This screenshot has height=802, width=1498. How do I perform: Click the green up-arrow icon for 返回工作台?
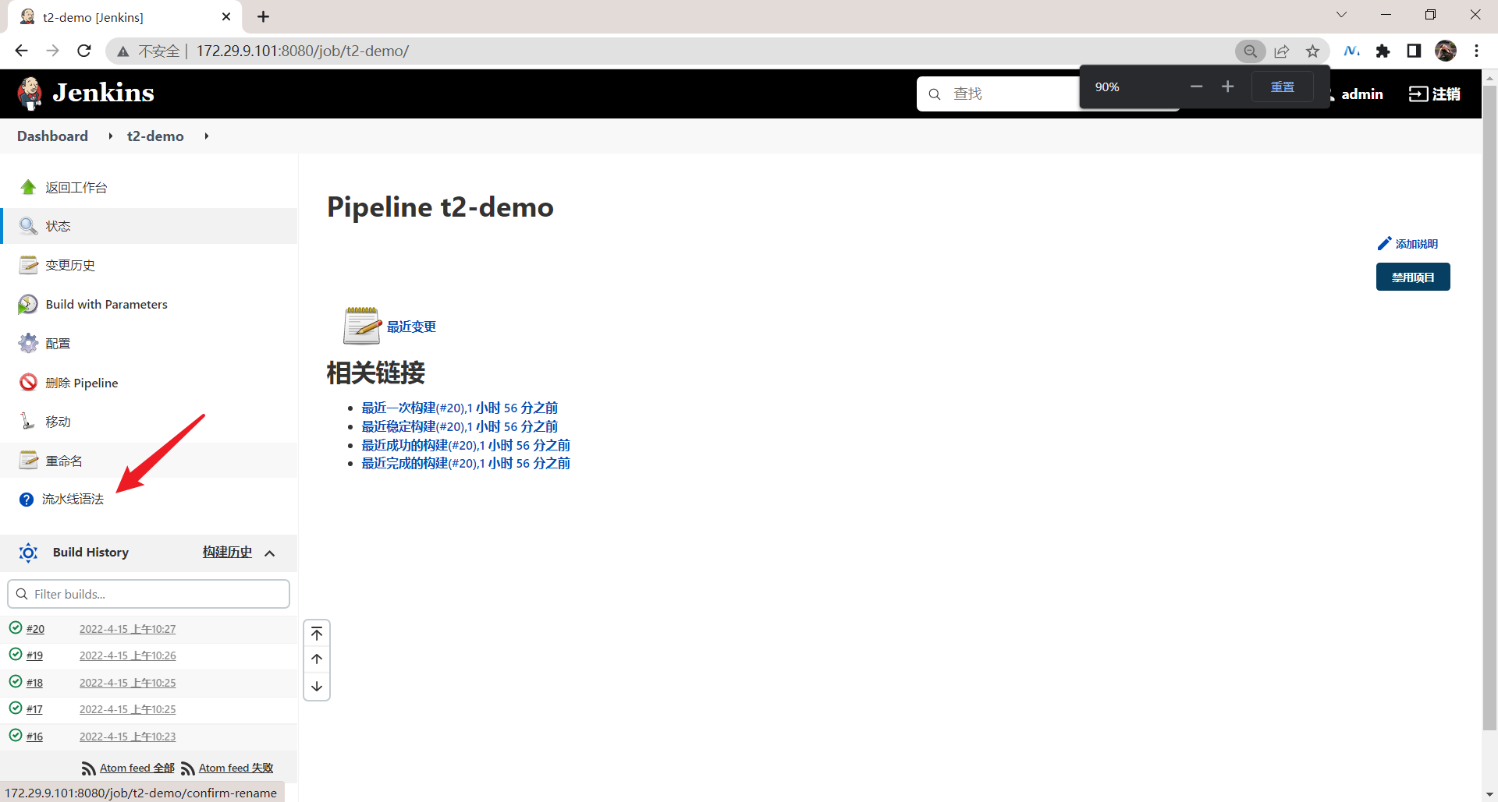pyautogui.click(x=28, y=187)
